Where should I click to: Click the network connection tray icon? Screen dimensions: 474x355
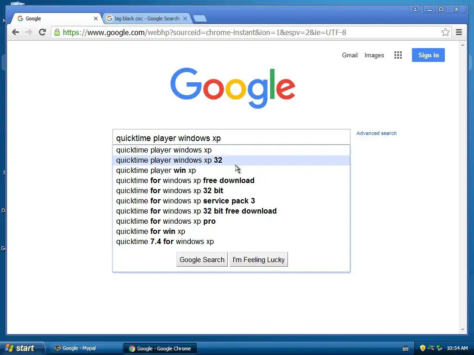431,349
